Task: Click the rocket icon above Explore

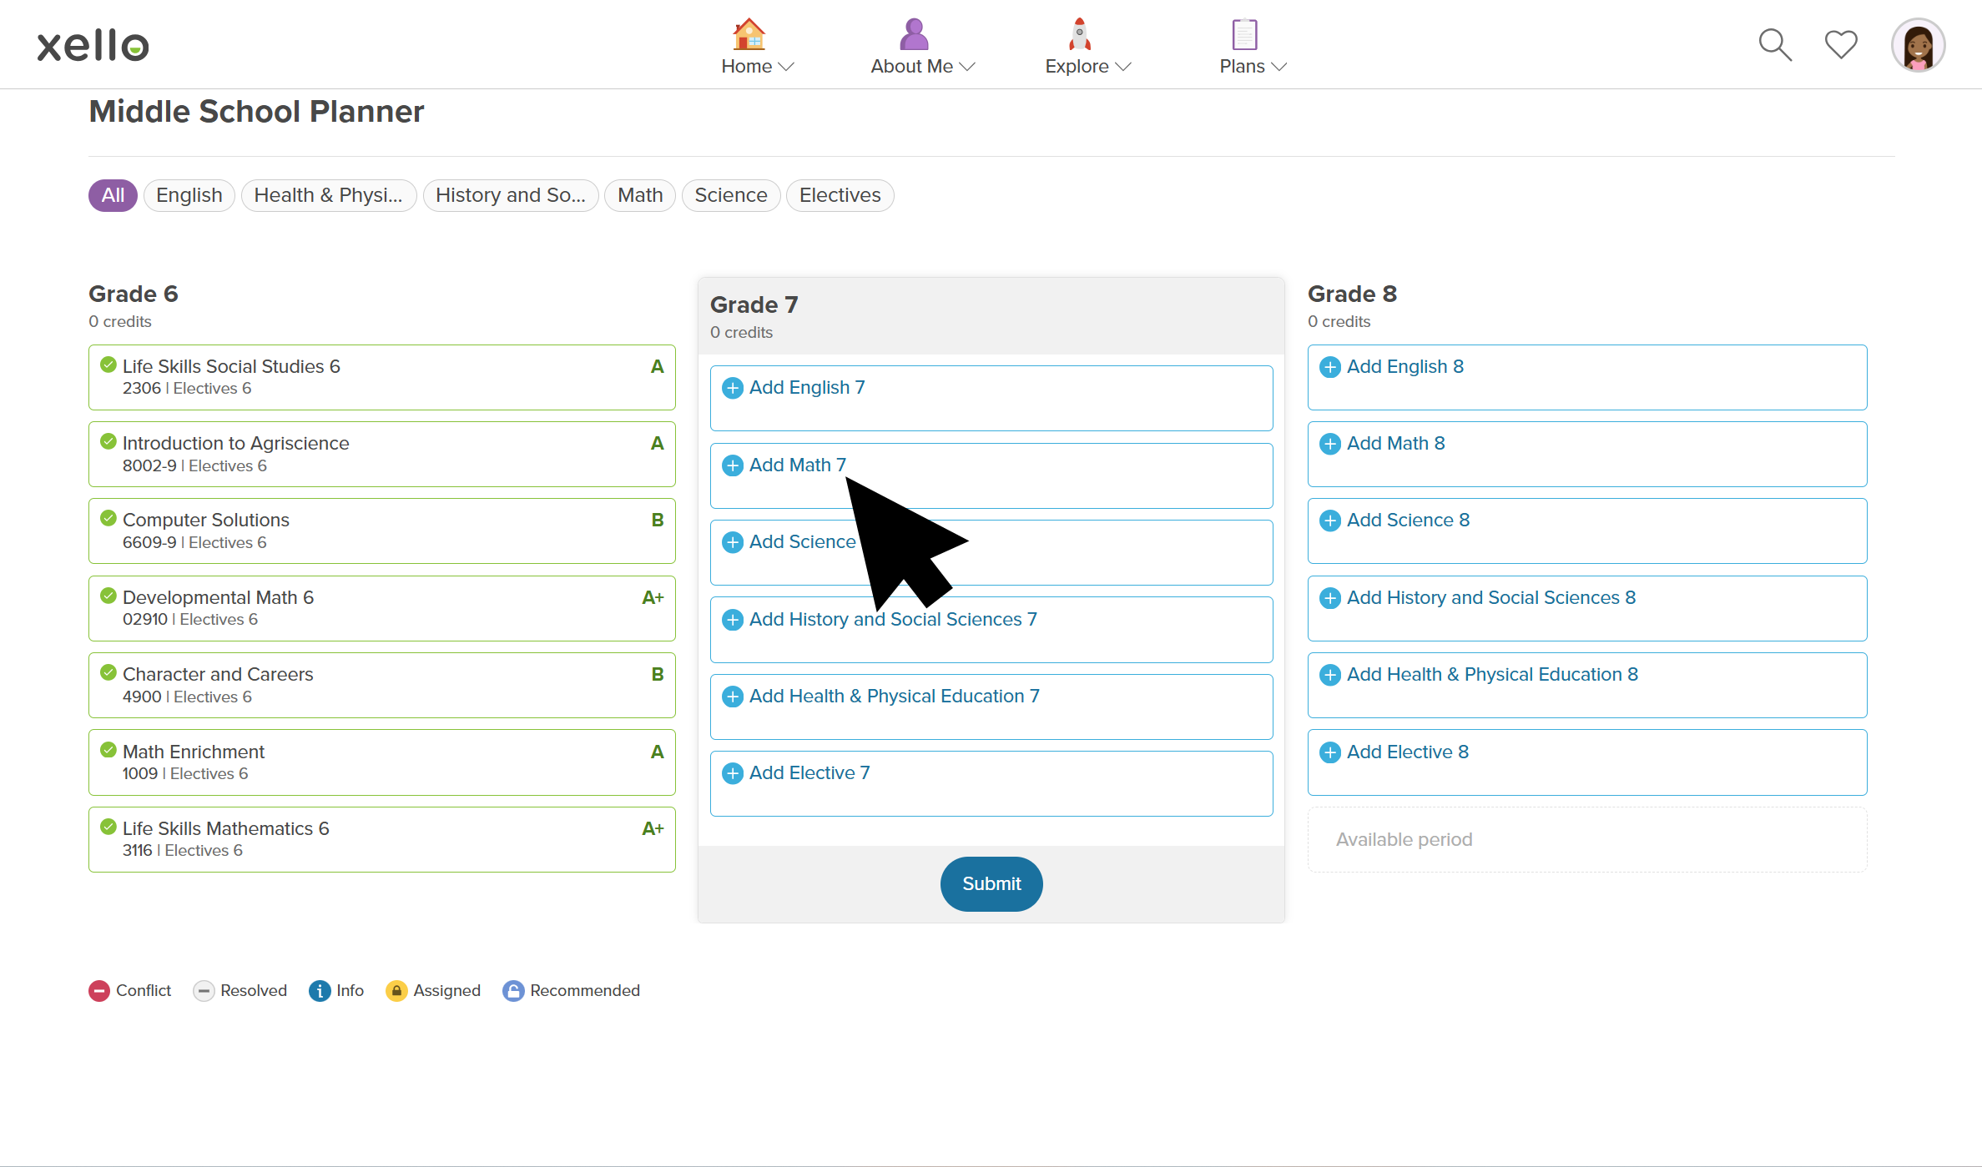Action: (x=1080, y=34)
